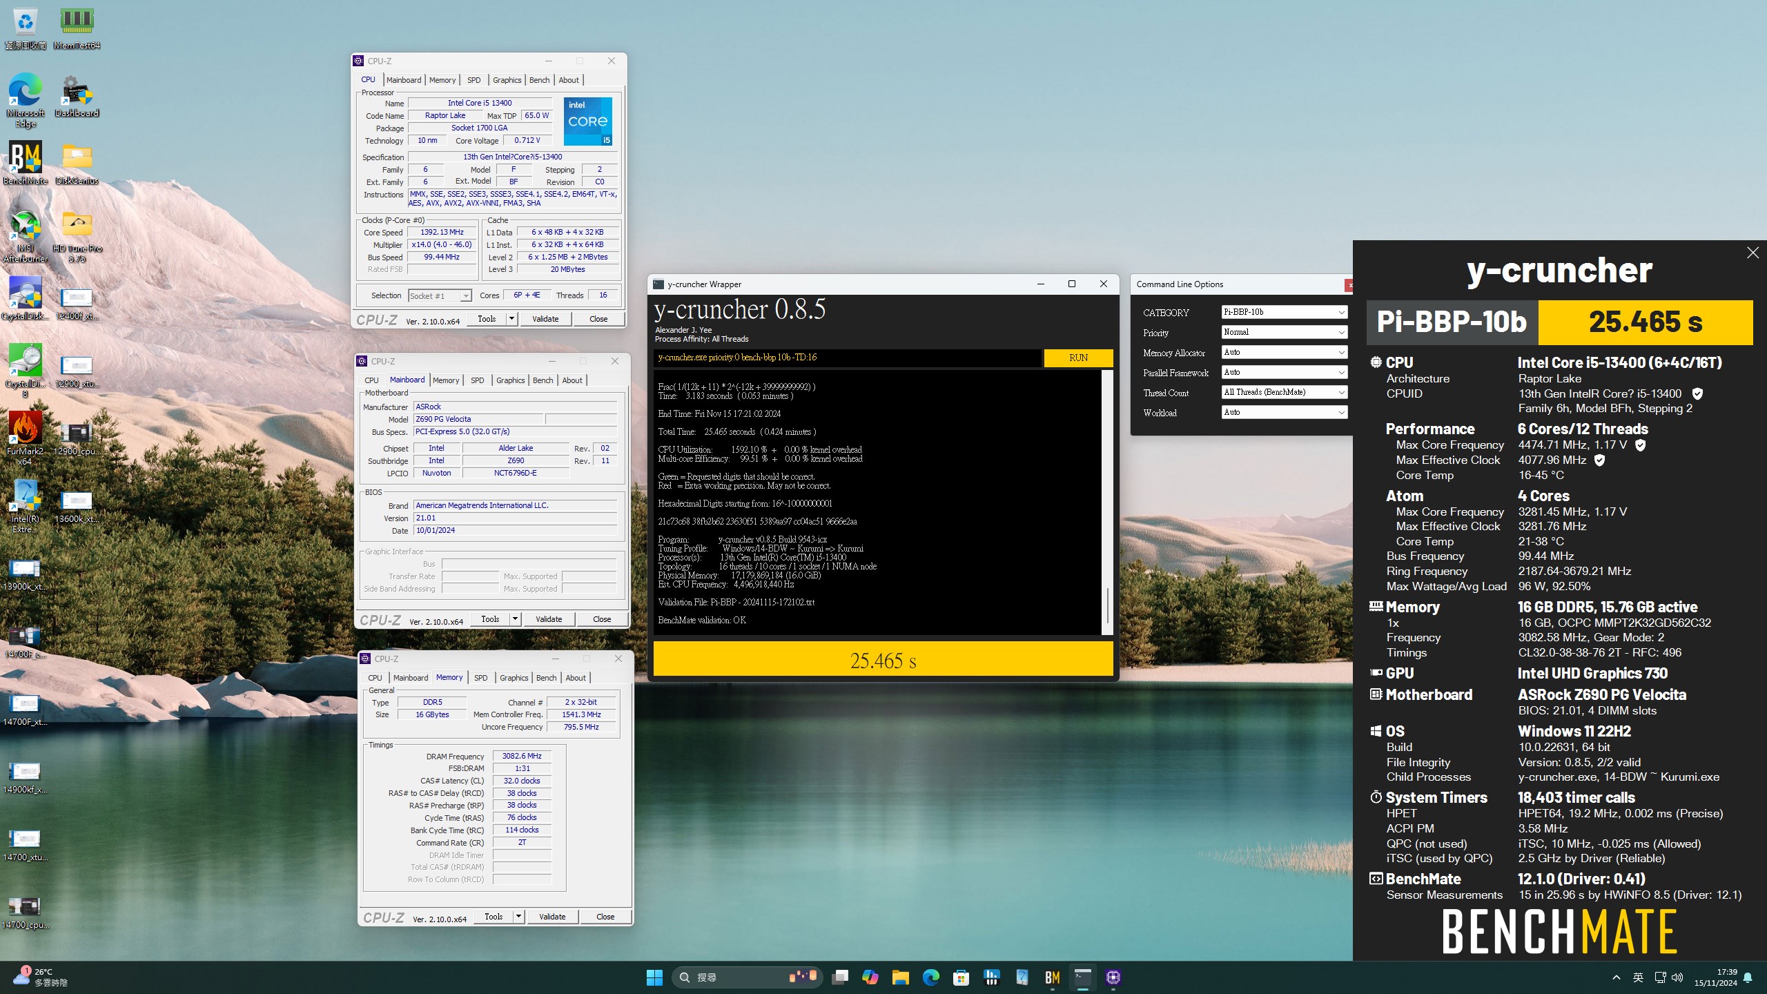The width and height of the screenshot is (1767, 994).
Task: Open the Windows Start menu
Action: 654,977
